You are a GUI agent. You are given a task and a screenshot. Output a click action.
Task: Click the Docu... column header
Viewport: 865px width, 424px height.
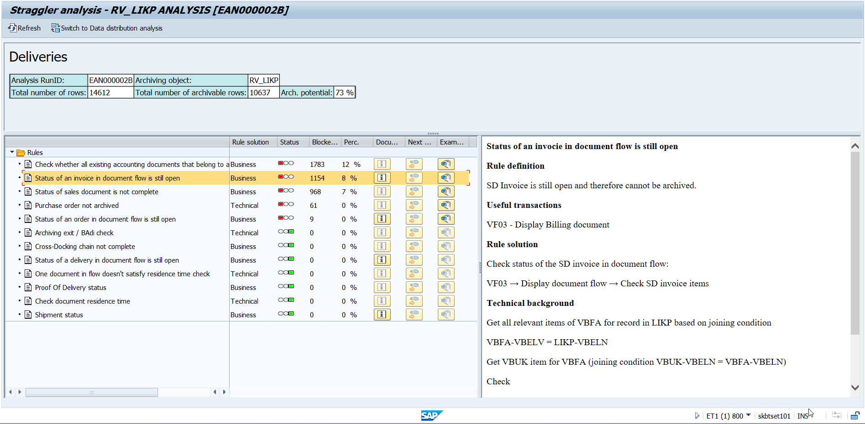pos(389,142)
